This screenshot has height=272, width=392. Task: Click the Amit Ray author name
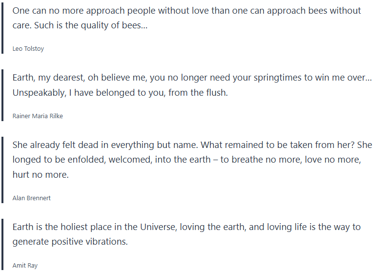[x=25, y=266]
